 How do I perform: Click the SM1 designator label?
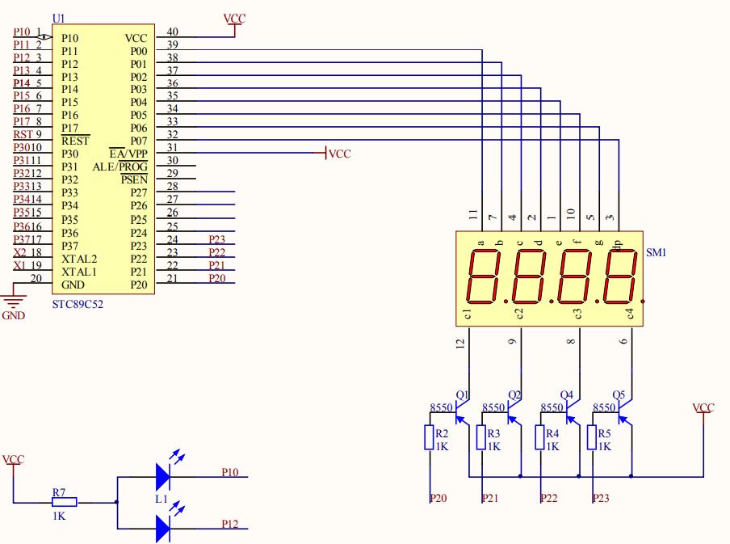point(656,253)
